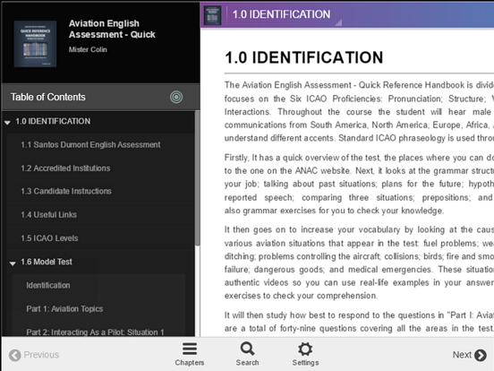Click the author name Mister Colin
Viewport: 494px width, 371px height.
[88, 49]
